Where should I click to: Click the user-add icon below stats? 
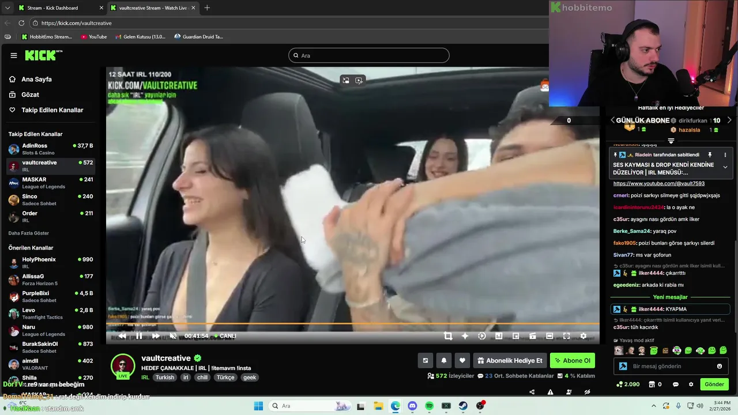click(x=568, y=392)
